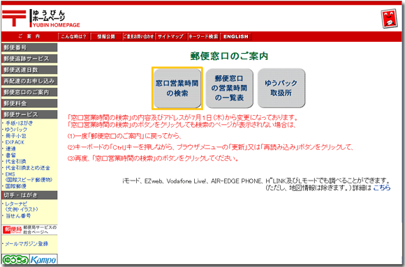Open 郵便料金 in the sidebar
Viewport: 405px width, 267px height.
pos(29,103)
